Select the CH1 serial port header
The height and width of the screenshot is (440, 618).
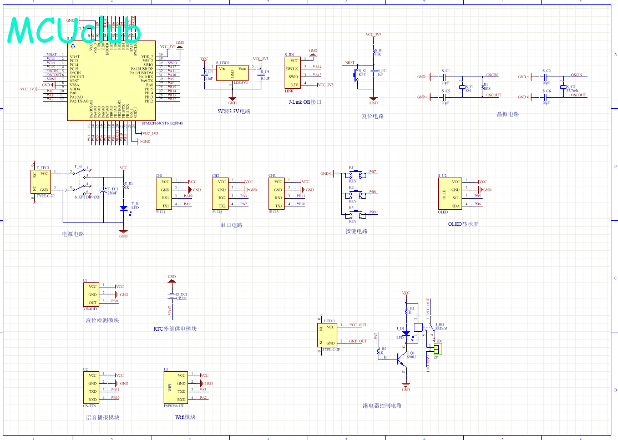(x=164, y=194)
